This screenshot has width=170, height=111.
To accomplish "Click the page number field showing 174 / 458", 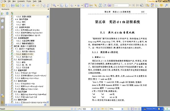I will (84, 109).
